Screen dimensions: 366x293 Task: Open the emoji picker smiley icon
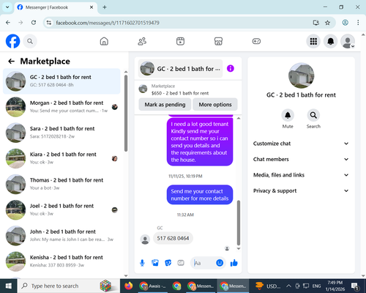pos(220,263)
